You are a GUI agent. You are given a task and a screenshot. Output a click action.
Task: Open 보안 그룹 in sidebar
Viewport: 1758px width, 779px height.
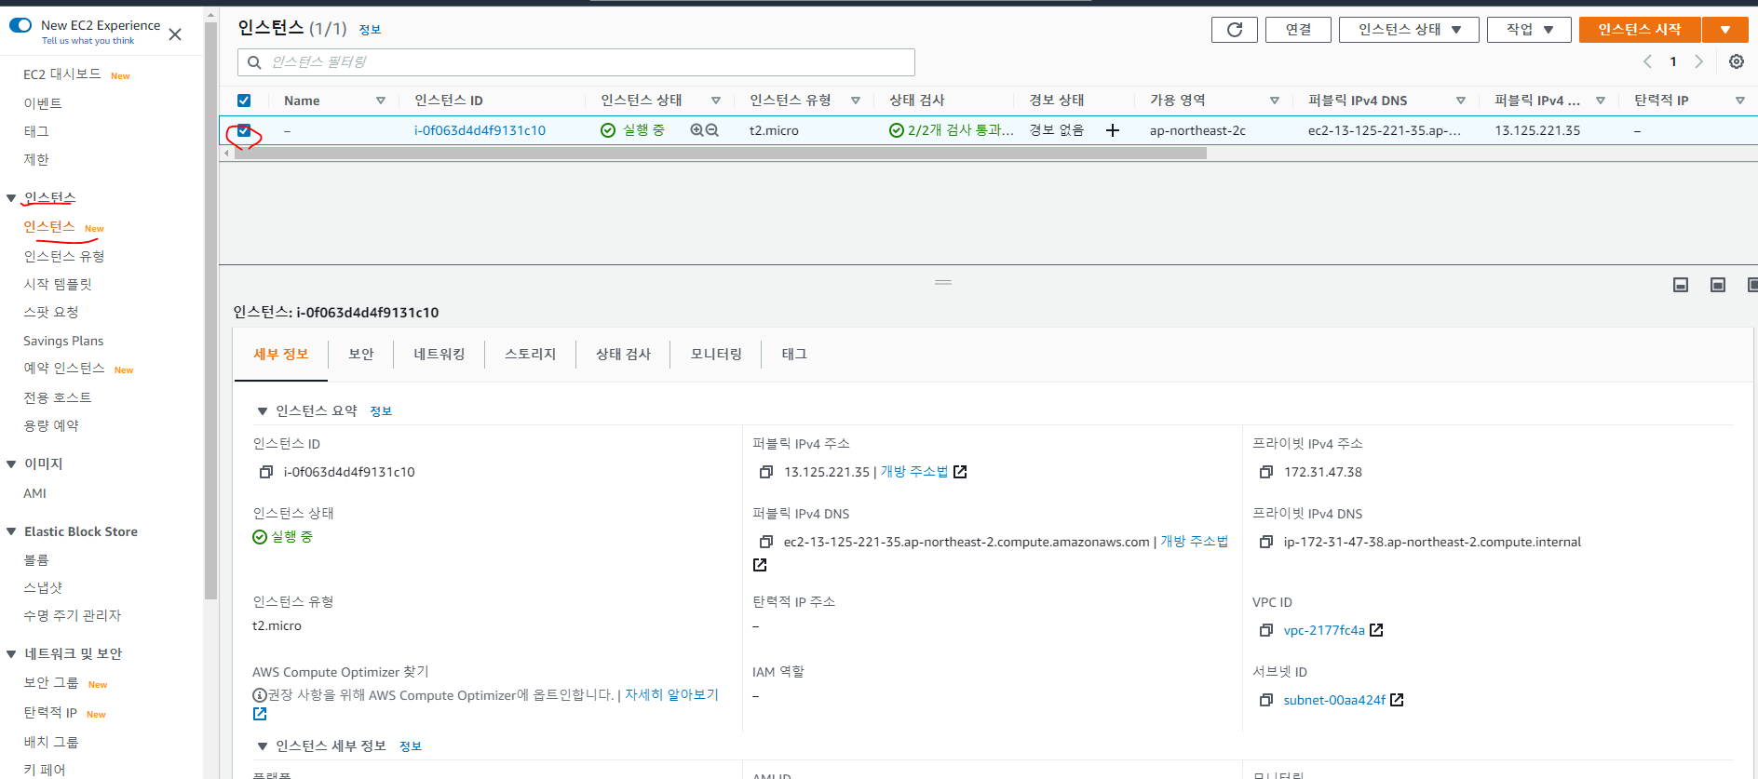51,683
